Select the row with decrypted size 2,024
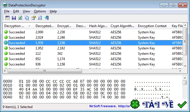Viewport: 190px width, 112px height. pos(93,37)
